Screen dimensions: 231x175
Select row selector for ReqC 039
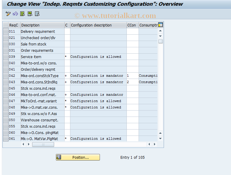pos(6,57)
